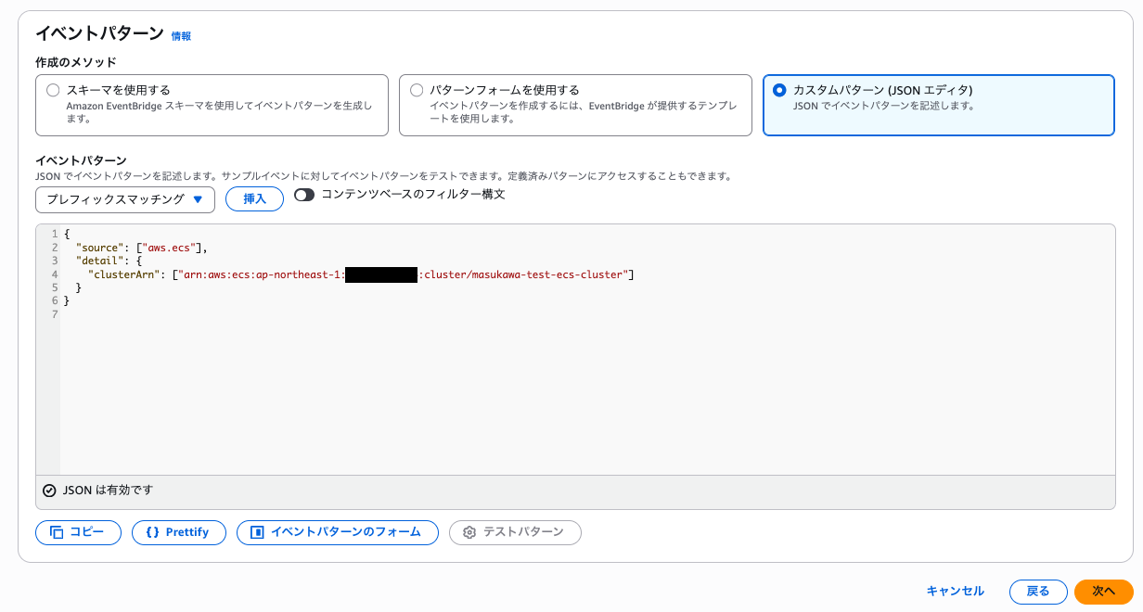
Task: Open the プレフィックスマッチング dropdown
Action: coord(125,199)
